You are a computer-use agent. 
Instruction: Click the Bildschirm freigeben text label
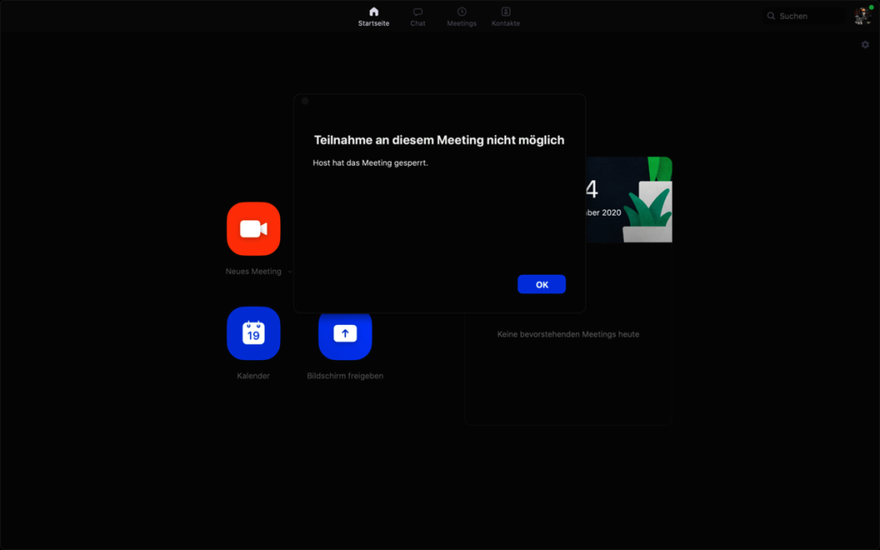click(x=345, y=376)
